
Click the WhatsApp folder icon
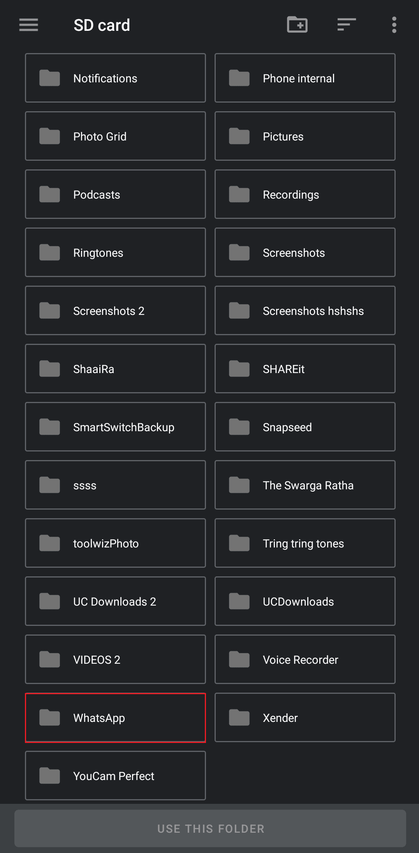49,718
